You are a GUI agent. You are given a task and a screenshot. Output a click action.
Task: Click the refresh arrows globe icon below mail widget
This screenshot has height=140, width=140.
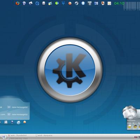pos(19,122)
